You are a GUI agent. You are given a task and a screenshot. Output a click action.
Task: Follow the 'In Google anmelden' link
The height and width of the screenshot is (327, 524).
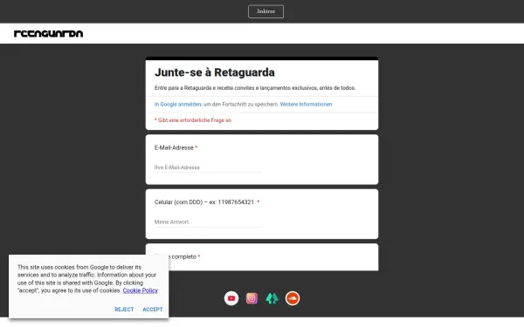pos(177,105)
